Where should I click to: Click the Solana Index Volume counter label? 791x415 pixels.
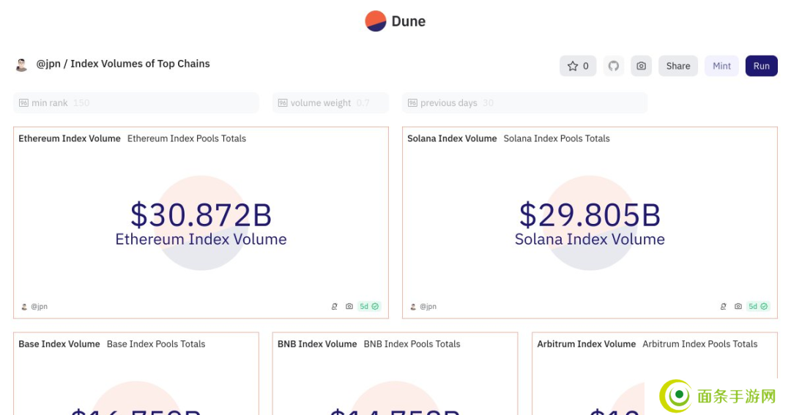point(590,239)
